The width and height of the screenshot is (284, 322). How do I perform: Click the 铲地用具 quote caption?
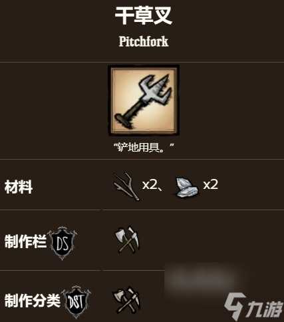coord(144,147)
